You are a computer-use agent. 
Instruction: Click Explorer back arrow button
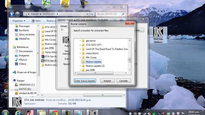click(x=12, y=14)
